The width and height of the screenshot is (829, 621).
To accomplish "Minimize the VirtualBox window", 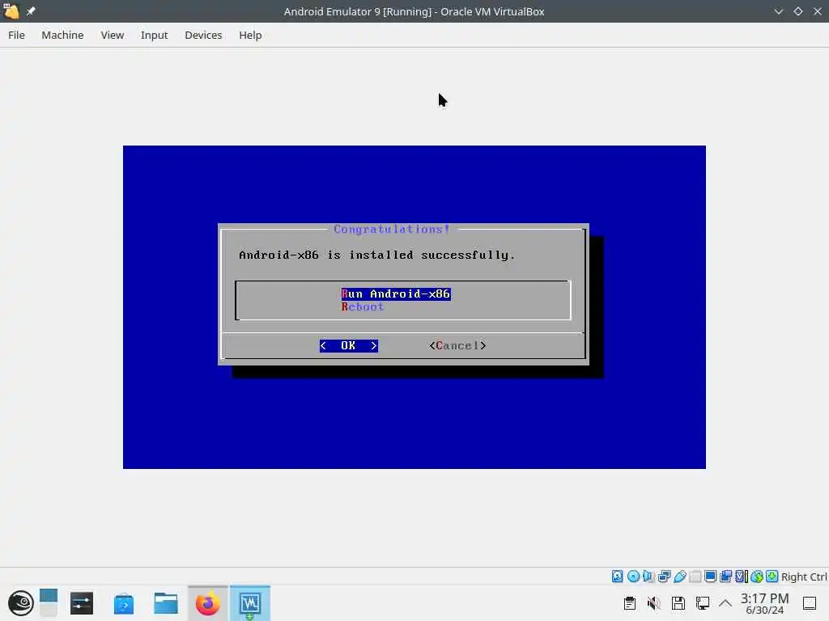I will [778, 11].
